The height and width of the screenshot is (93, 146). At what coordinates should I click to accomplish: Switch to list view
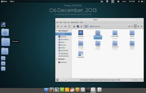pyautogui.click(x=138, y=26)
